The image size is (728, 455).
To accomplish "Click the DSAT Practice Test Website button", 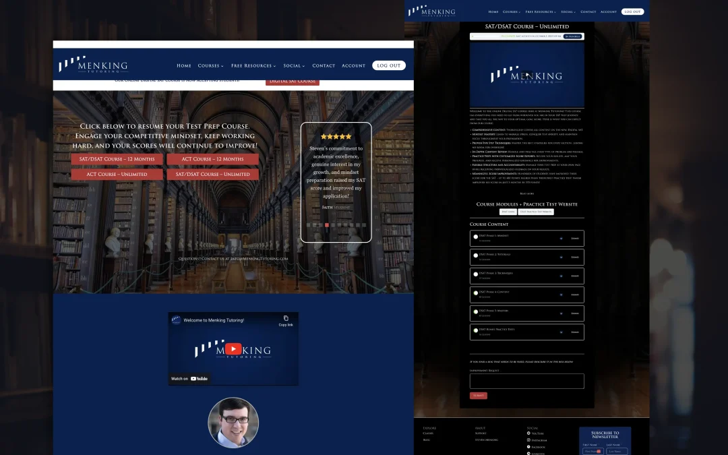I will (x=536, y=212).
